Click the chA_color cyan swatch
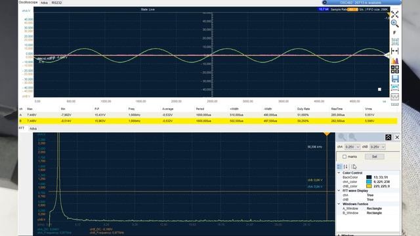Image resolution: width=420 pixels, height=236 pixels. tap(369, 182)
